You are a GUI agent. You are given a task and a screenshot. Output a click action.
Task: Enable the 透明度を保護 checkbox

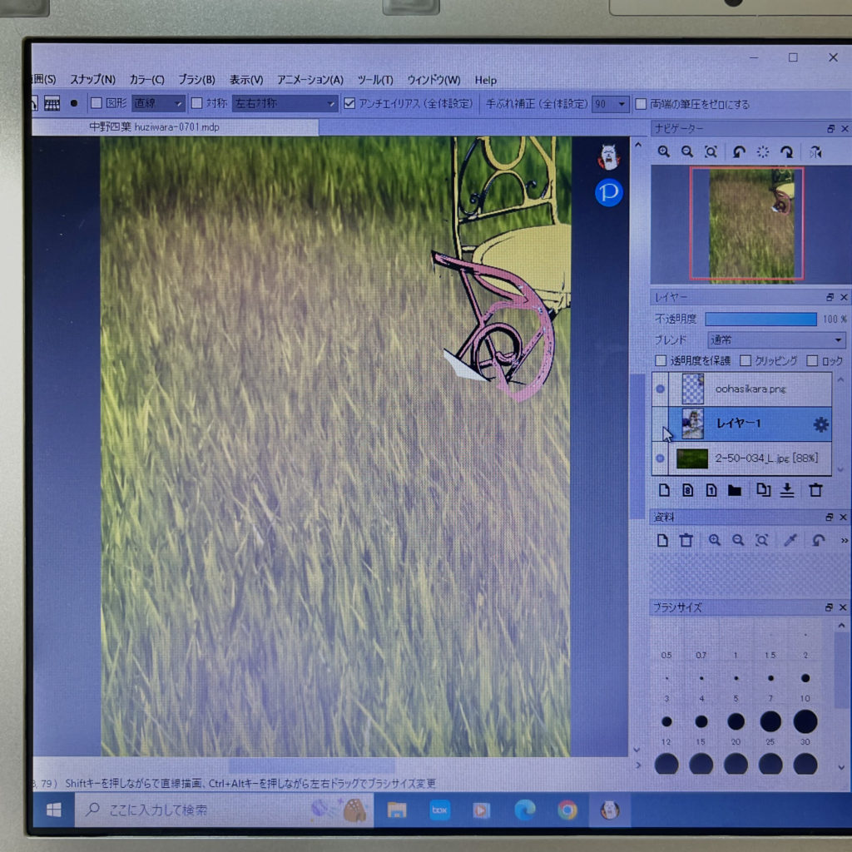661,361
